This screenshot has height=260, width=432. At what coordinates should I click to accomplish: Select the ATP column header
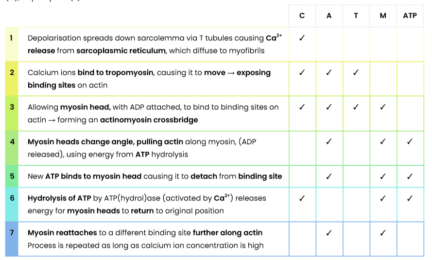click(x=410, y=16)
